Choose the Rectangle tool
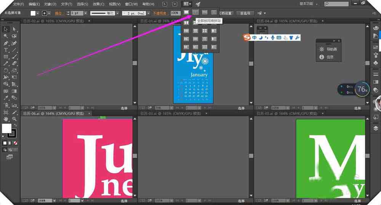 [6, 57]
